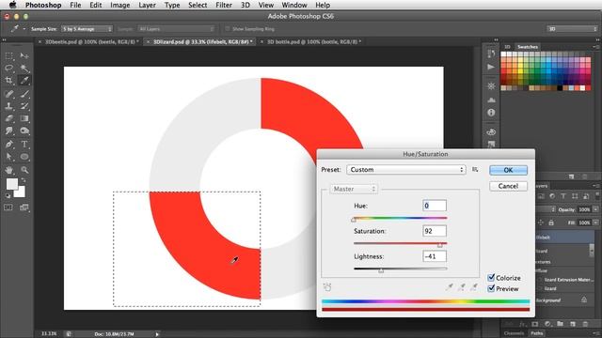
Task: Click the Lightness slider handle
Action: coord(381,270)
